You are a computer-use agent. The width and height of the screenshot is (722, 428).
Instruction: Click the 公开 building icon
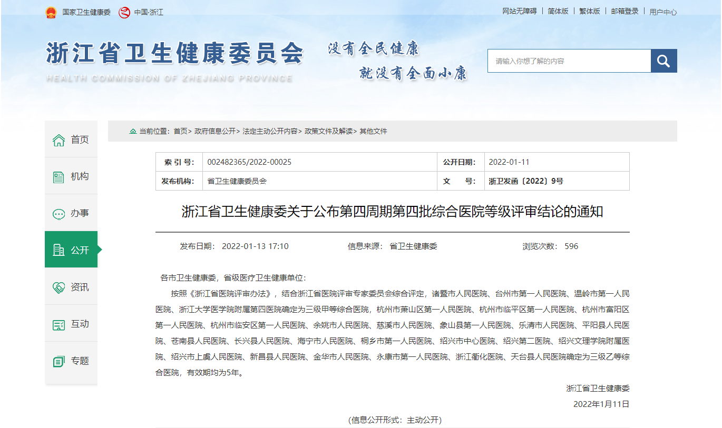58,250
